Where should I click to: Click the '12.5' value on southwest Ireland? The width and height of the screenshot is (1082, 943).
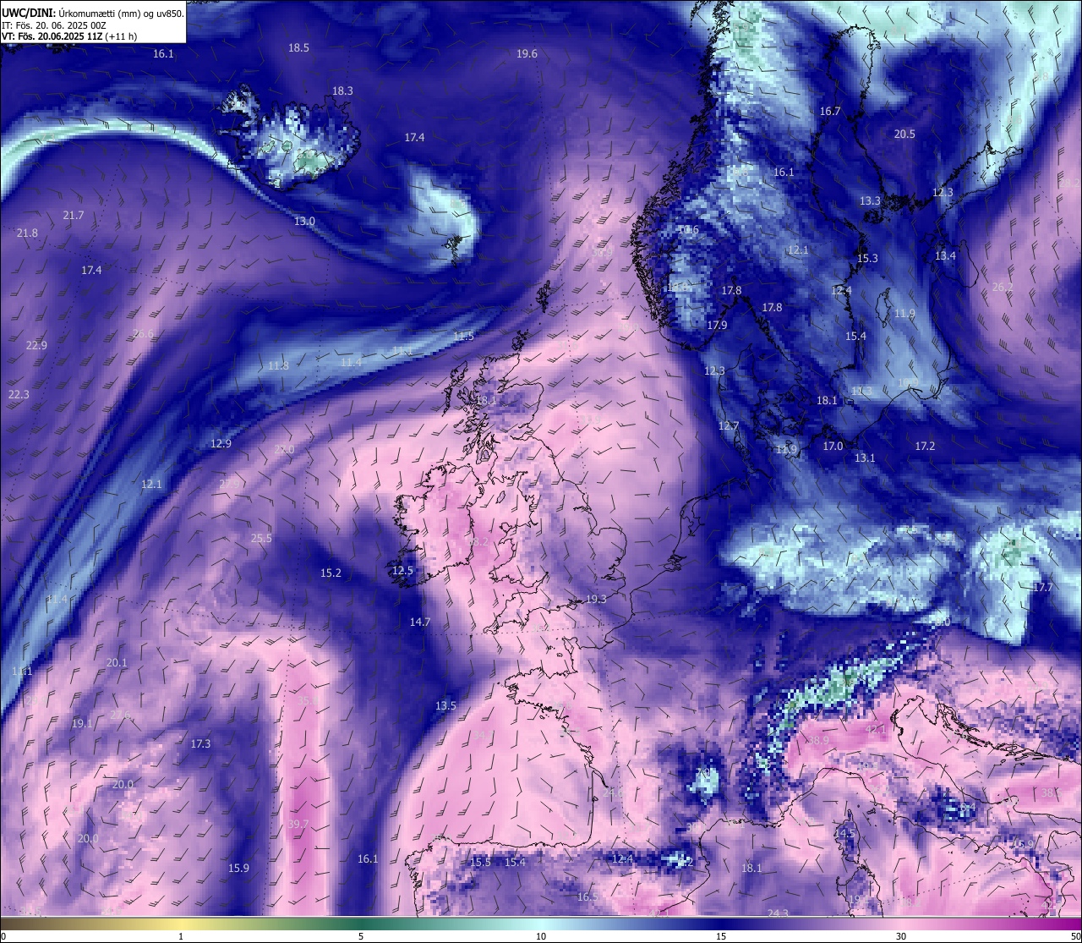pos(402,571)
